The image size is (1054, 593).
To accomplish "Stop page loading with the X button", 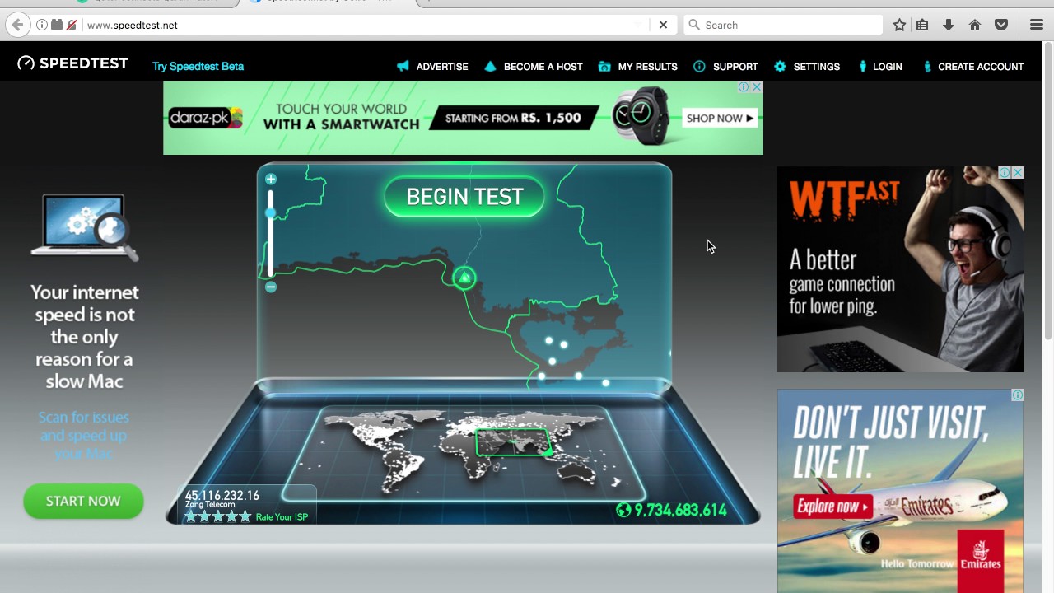I will click(663, 25).
